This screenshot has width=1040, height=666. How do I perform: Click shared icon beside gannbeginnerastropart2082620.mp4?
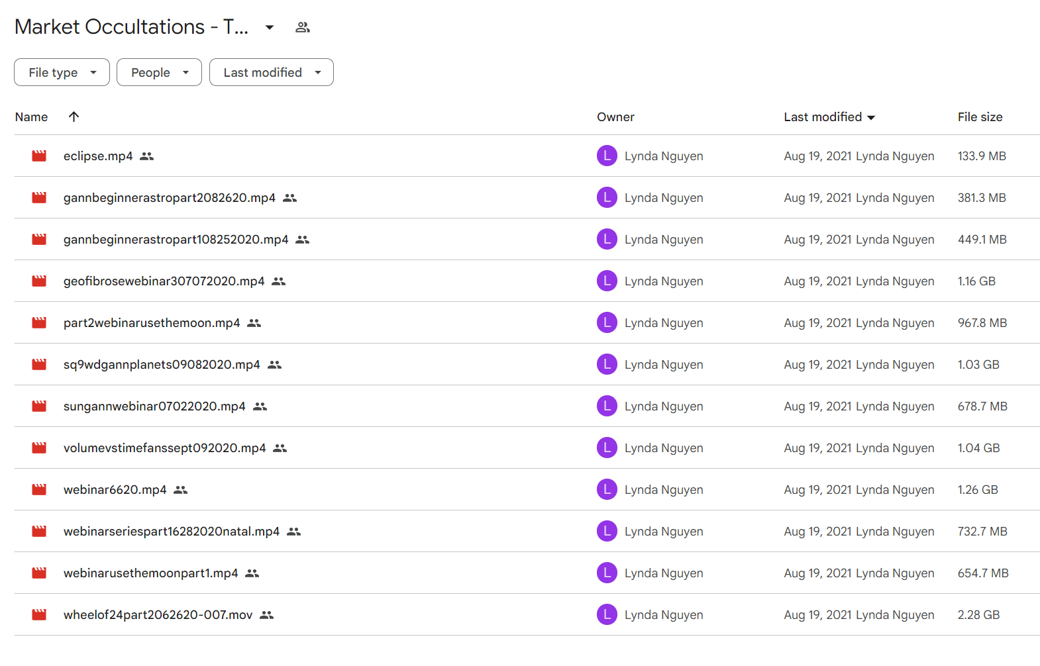click(x=289, y=198)
